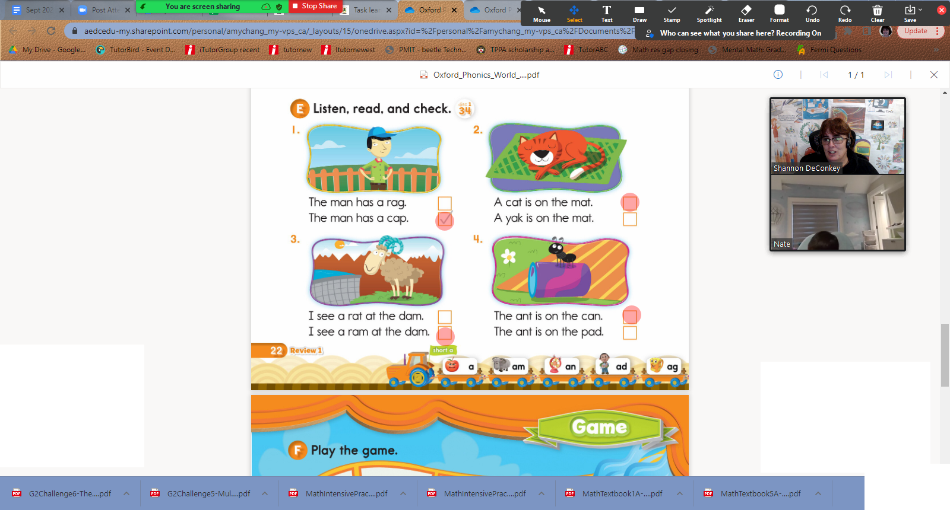
Task: Close the PDF preview viewer
Action: [x=934, y=75]
